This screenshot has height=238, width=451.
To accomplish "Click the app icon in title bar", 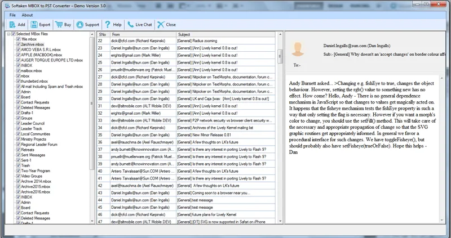I will (7, 6).
